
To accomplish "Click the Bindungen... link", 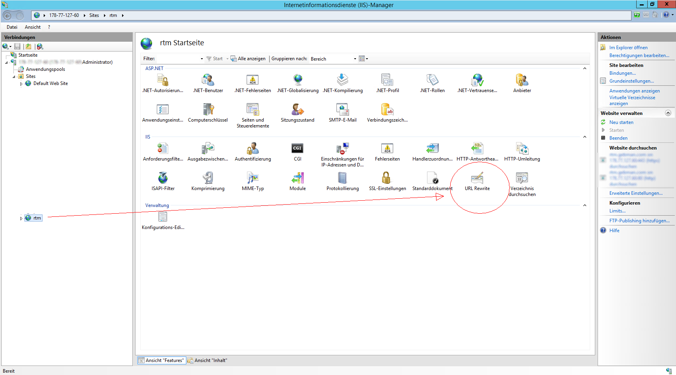I will pyautogui.click(x=622, y=73).
